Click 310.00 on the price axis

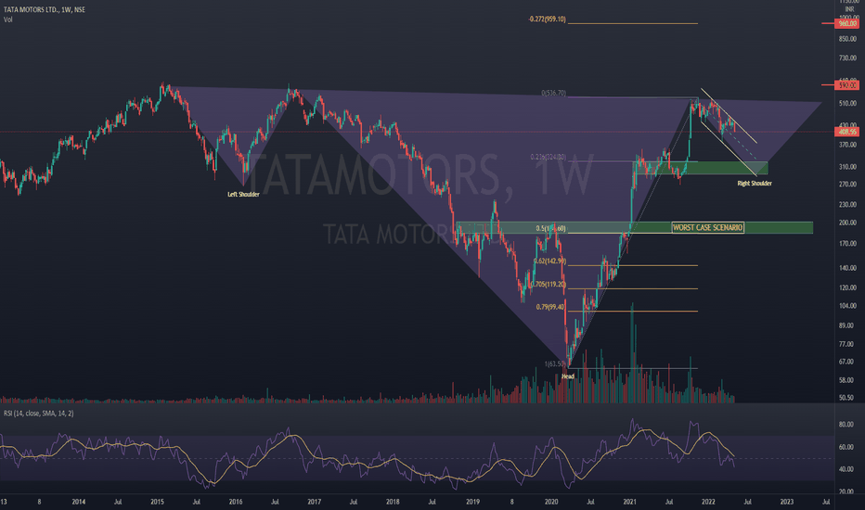point(847,167)
